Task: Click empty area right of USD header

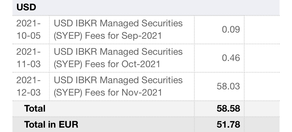Action: tap(158, 7)
